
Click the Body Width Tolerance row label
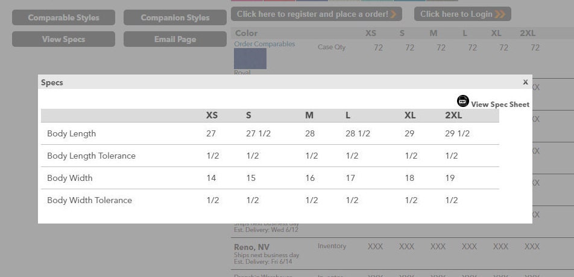pos(89,200)
